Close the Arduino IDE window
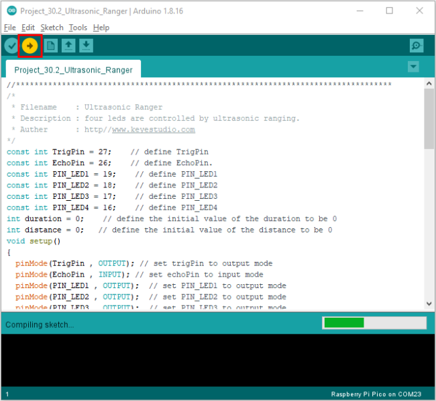 click(x=420, y=11)
